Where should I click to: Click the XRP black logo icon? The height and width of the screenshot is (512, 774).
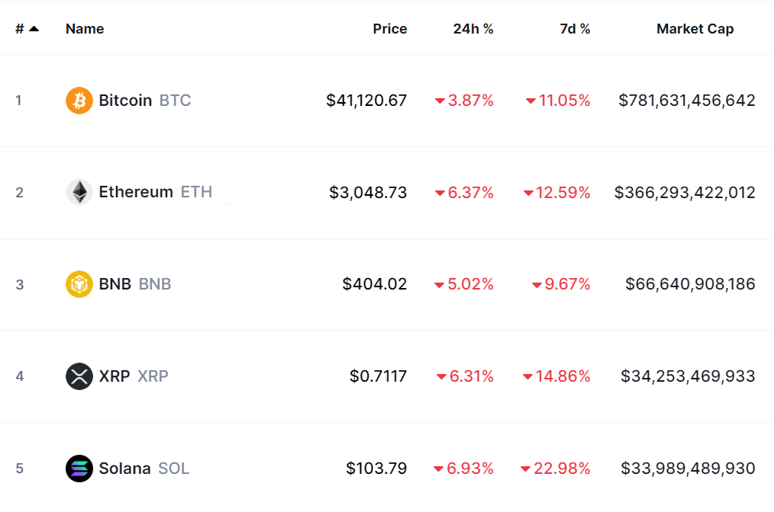[79, 376]
